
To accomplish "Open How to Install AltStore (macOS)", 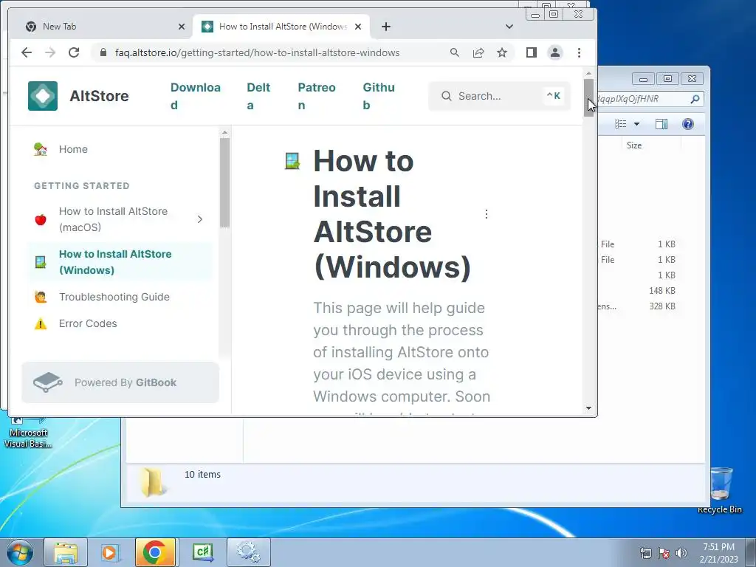I will pos(113,219).
